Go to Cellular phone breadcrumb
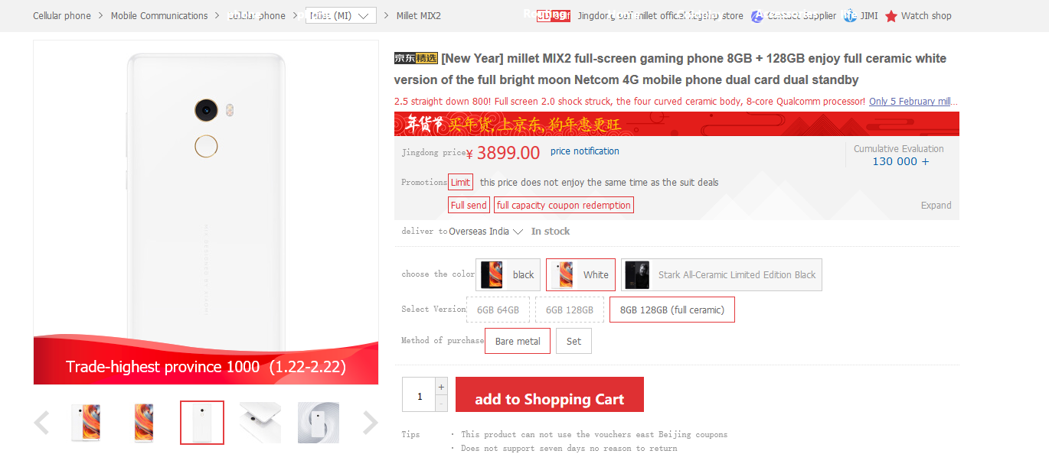 [x=62, y=16]
